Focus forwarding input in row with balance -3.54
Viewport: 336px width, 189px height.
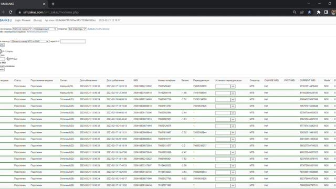(x=223, y=172)
